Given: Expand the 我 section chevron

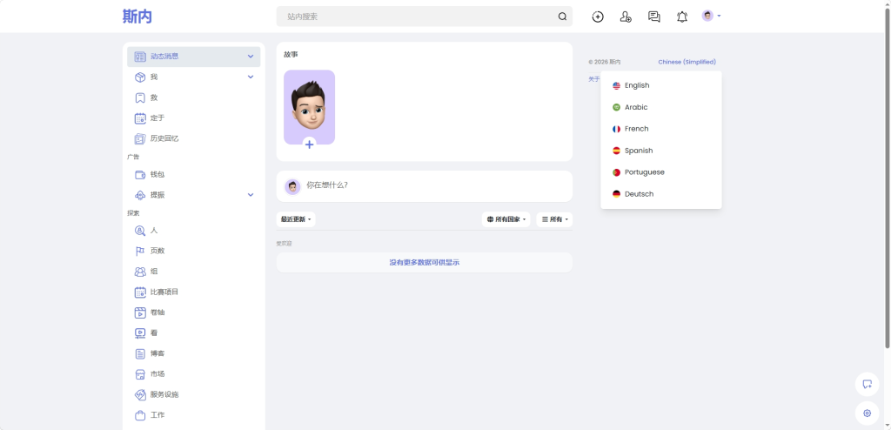Looking at the screenshot, I should [x=251, y=77].
